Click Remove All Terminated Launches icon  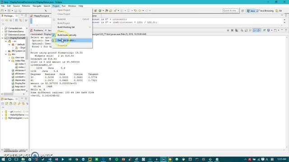(236, 30)
